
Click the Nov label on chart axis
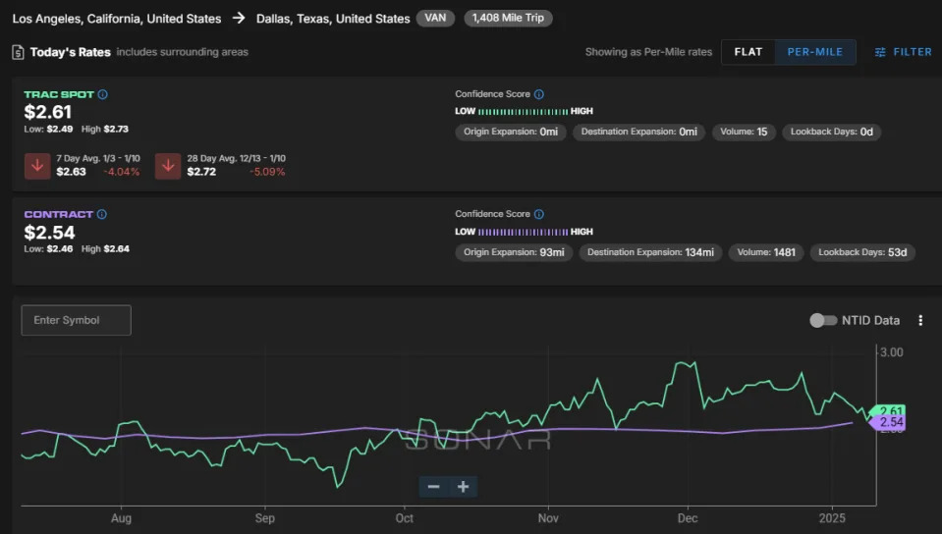point(548,517)
